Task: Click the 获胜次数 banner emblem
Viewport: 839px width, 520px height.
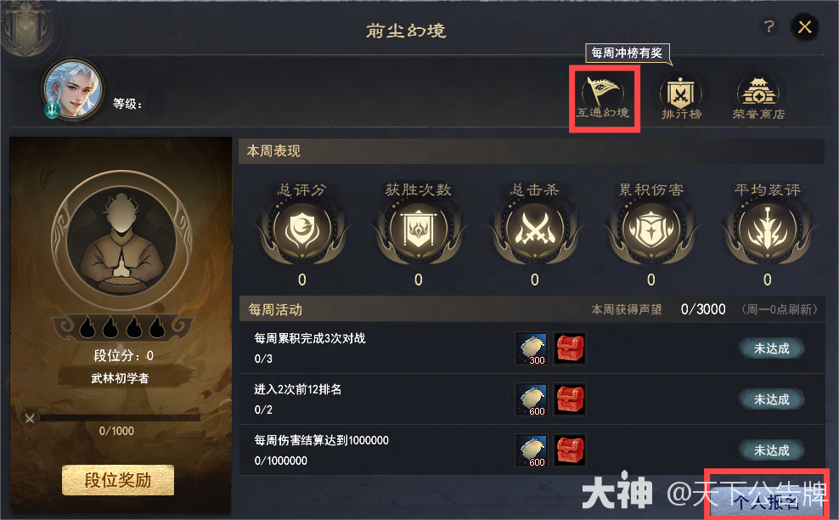Action: [419, 229]
